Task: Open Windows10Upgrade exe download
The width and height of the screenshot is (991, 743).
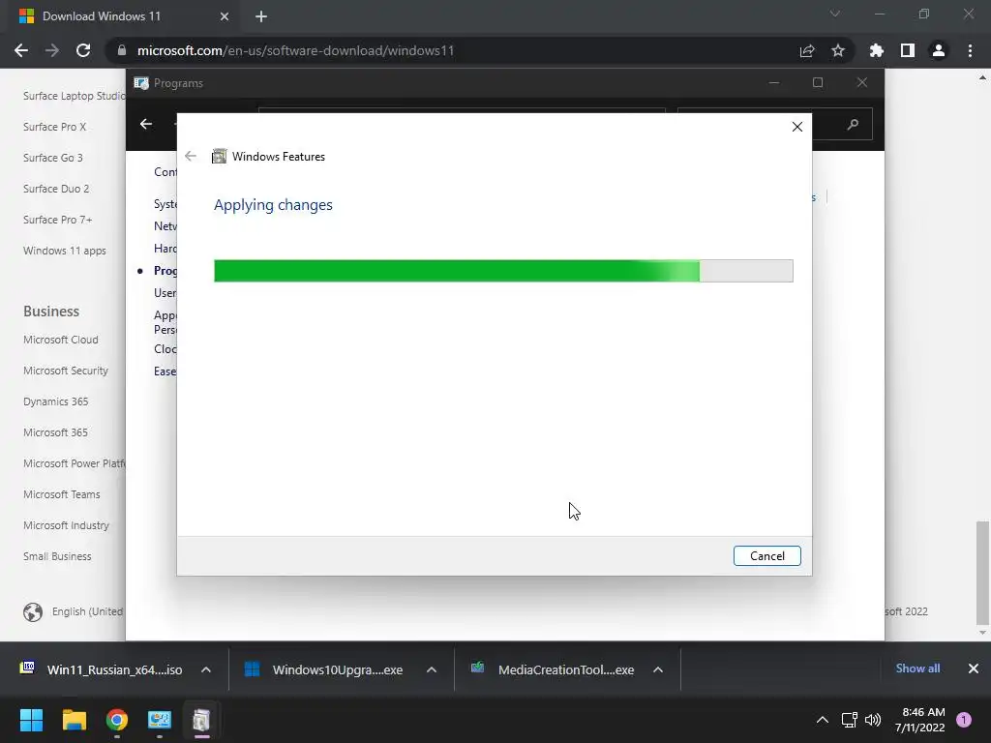Action: click(323, 669)
